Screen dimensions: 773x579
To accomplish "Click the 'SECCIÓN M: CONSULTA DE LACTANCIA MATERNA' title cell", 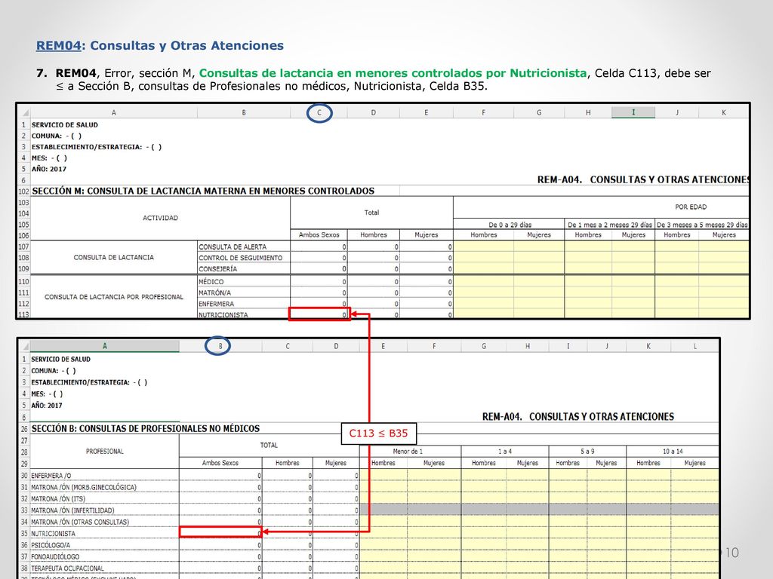I will [203, 191].
